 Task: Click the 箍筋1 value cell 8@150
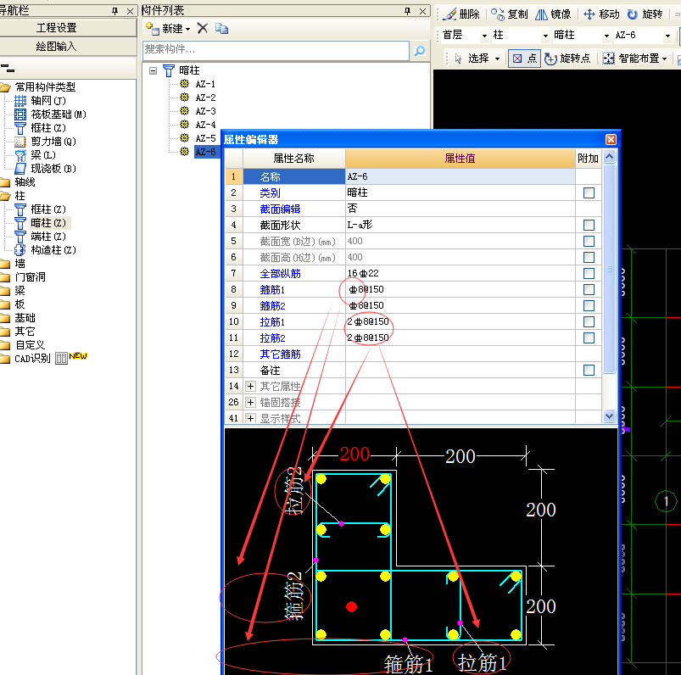click(x=460, y=290)
